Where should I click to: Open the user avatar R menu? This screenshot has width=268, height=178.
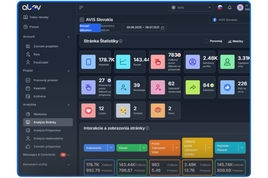click(240, 7)
